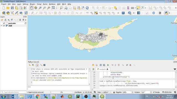The height and width of the screenshot is (99, 177).
Task: Click the Coordinate input field
Action: (x=87, y=92)
